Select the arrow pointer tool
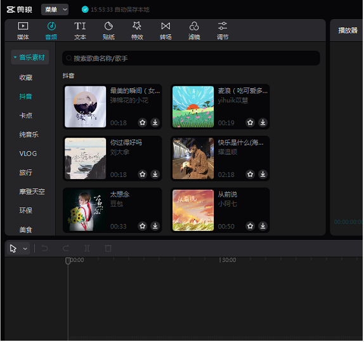Screen dimensions: 364x342 click(13, 249)
